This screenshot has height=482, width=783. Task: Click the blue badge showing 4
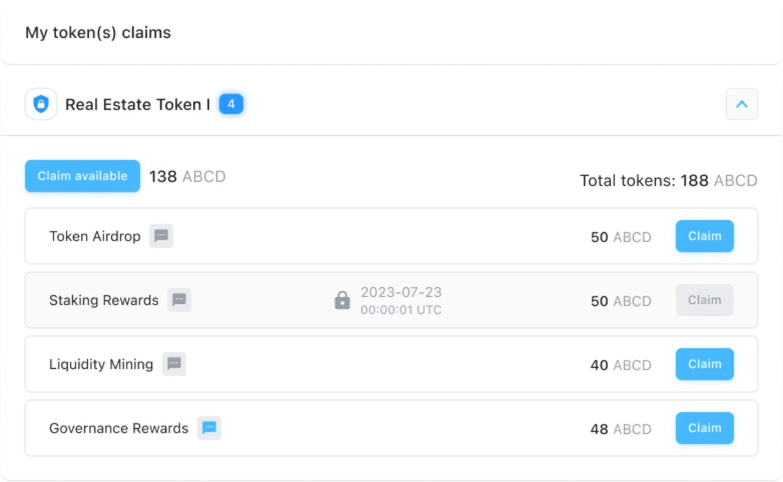click(x=231, y=104)
